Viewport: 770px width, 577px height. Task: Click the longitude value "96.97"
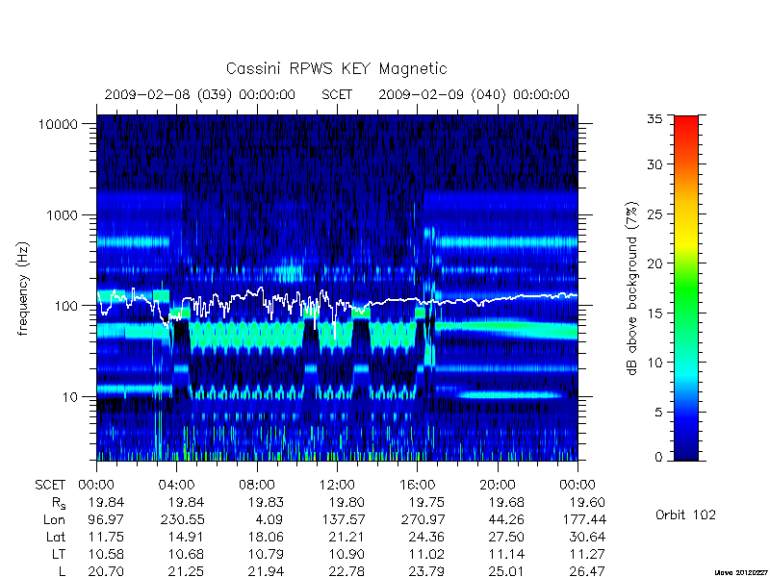click(x=106, y=519)
